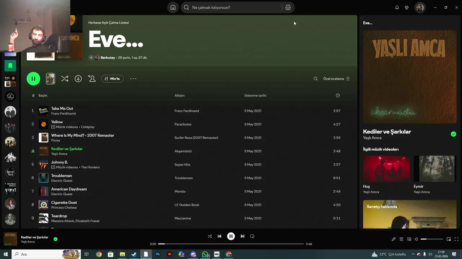Open Photoshop from the Windows taskbar
Viewport: 462px width, 259px height.
pyautogui.click(x=158, y=254)
